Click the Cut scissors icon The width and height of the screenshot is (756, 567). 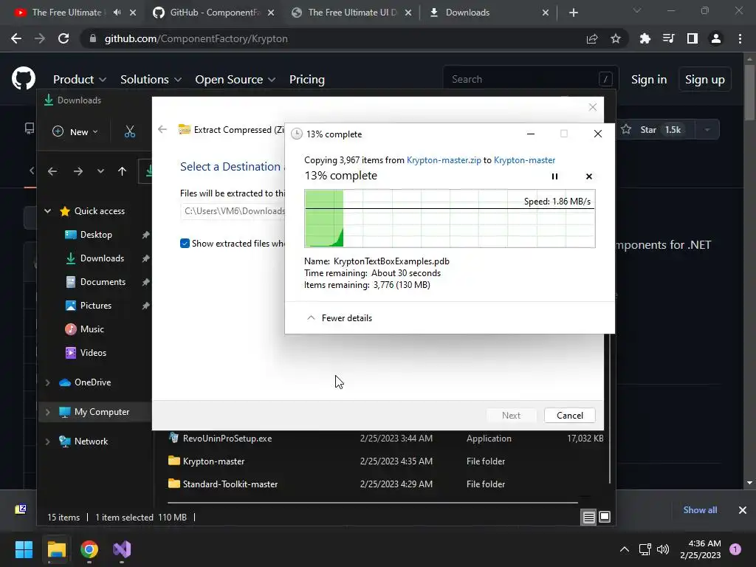pyautogui.click(x=130, y=131)
